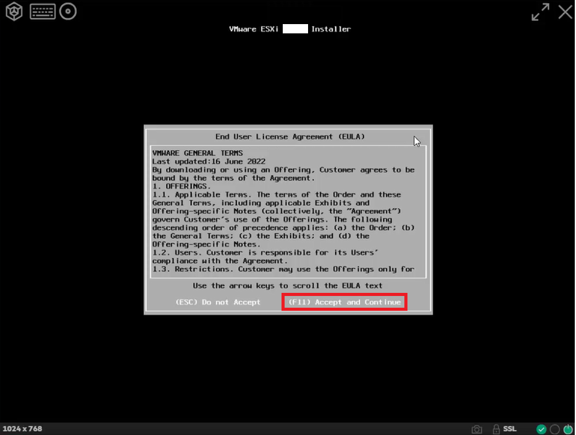Click the SSL padlock icon
Image resolution: width=576 pixels, height=435 pixels.
pos(496,429)
